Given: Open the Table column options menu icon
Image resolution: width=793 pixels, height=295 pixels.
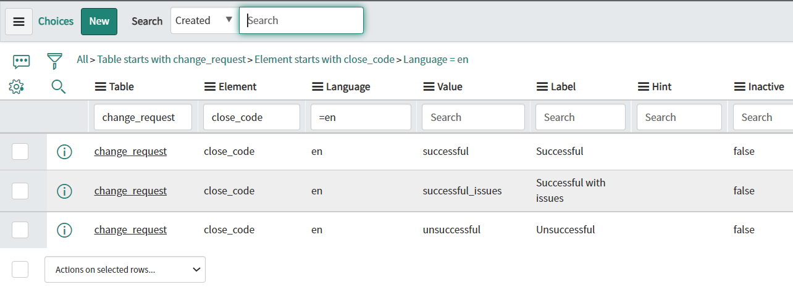Looking at the screenshot, I should [x=100, y=87].
